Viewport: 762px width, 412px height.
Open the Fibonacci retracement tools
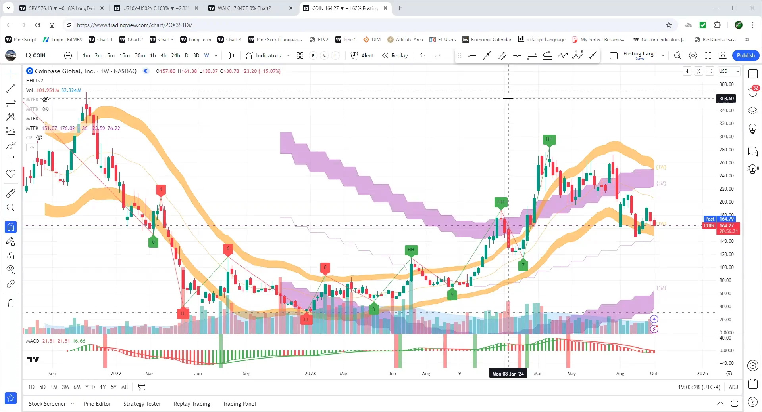coord(11,103)
